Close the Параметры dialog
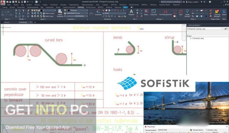229x133 pixels. (x=227, y=127)
